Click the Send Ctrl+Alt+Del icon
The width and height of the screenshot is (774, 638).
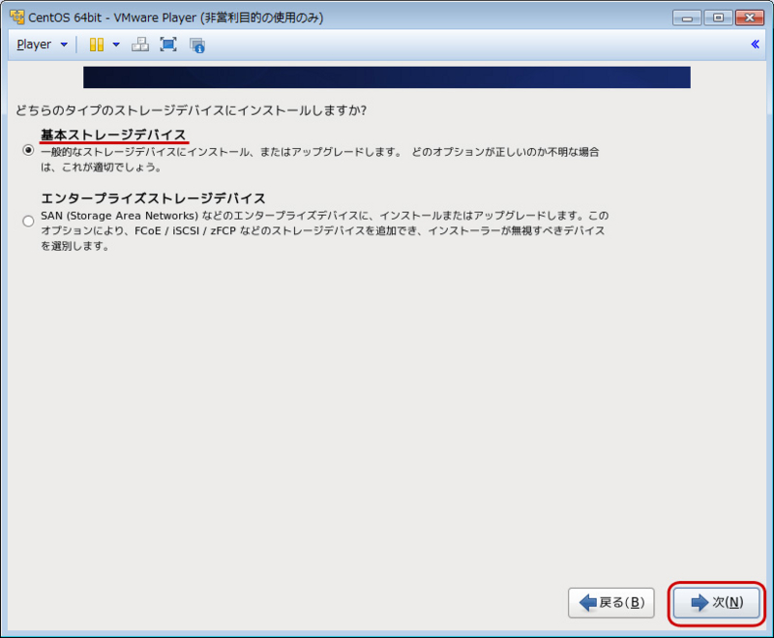point(139,44)
